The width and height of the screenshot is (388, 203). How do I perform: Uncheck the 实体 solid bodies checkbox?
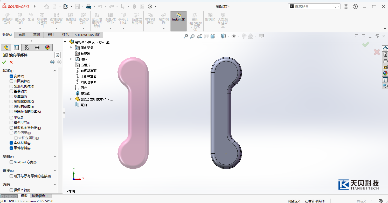point(11,76)
